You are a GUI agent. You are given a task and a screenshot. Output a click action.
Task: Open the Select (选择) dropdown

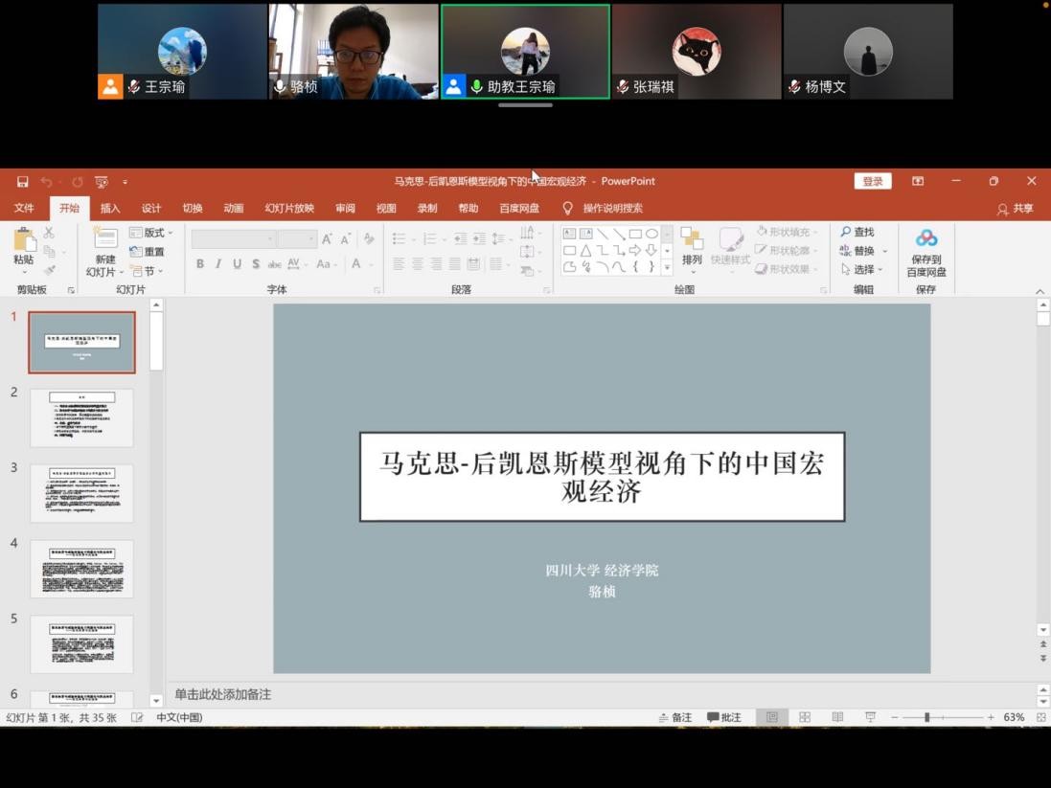coord(863,269)
